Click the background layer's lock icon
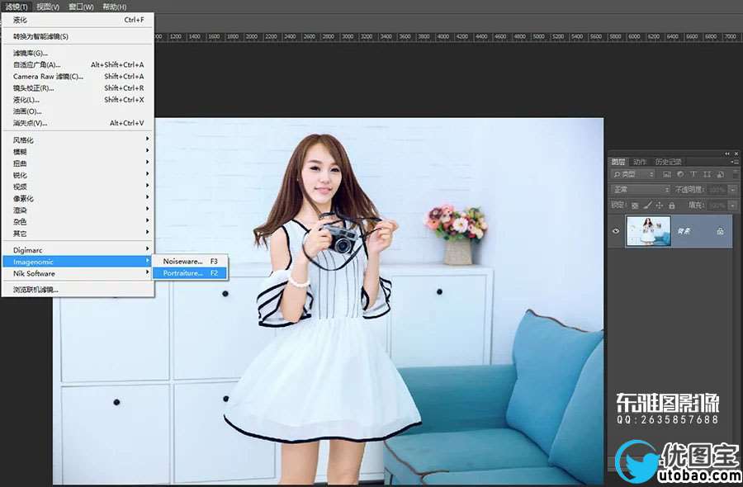This screenshot has height=487, width=743. (720, 231)
